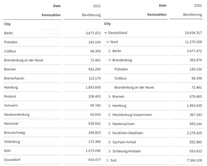The image size is (207, 166).
Task: Click Bremerhaven population value 113.173
Action: click(95, 78)
